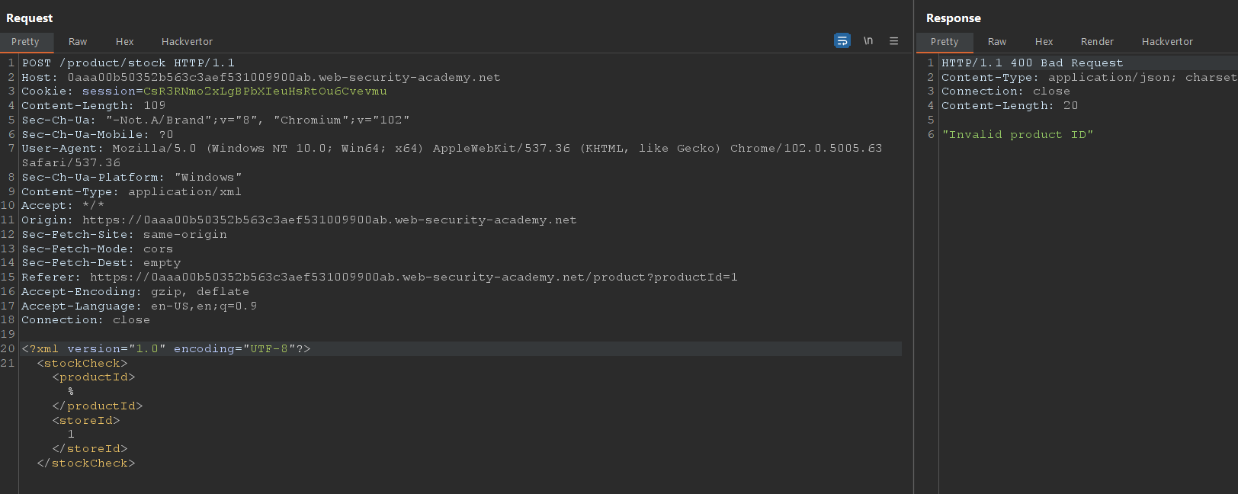Click the session cookie value
Image resolution: width=1238 pixels, height=494 pixels.
(x=265, y=91)
